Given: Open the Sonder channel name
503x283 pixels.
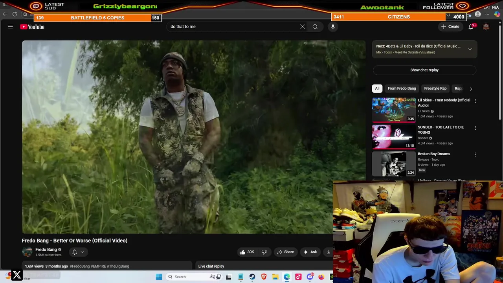Looking at the screenshot, I should 423,138.
